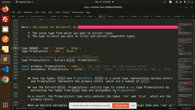Add a new tab with plus icon
Viewport: 195px width, 110px height.
(190, 16)
